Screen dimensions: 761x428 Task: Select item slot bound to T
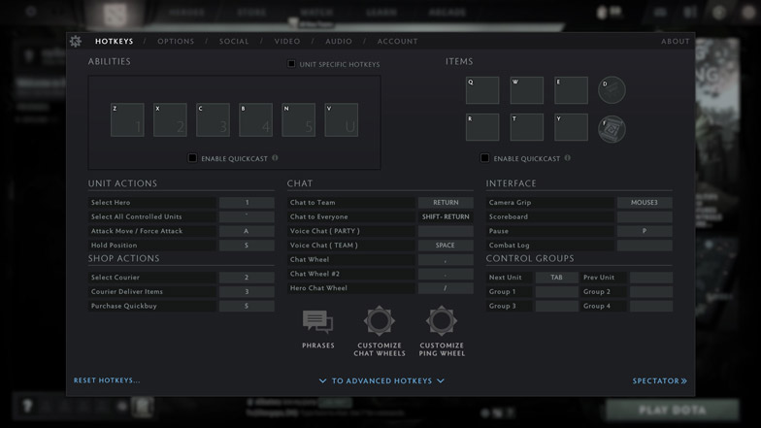[x=526, y=127]
